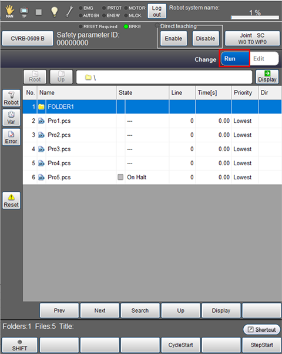Click the light bulb icon
The image size is (282, 354).
pos(55,12)
